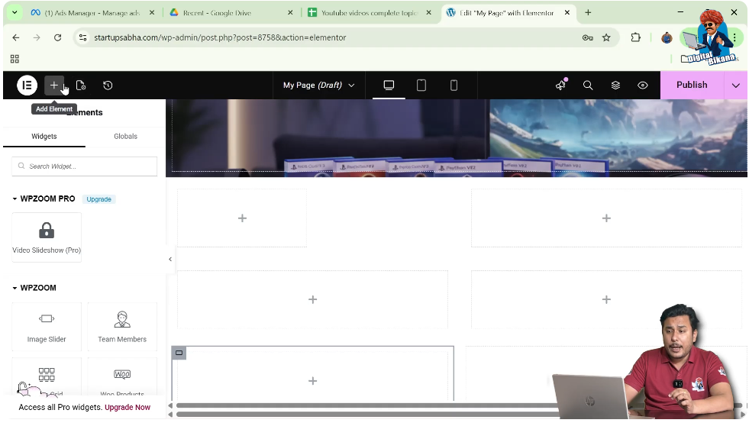Open the apps grid on bookmarks bar
This screenshot has width=749, height=423.
15,59
